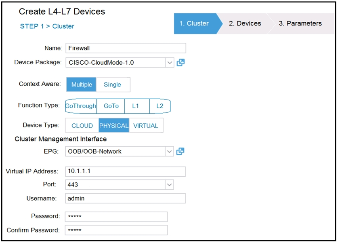Screen dimensions: 338x243
Task: Open the EPG external link icon
Action: point(181,151)
